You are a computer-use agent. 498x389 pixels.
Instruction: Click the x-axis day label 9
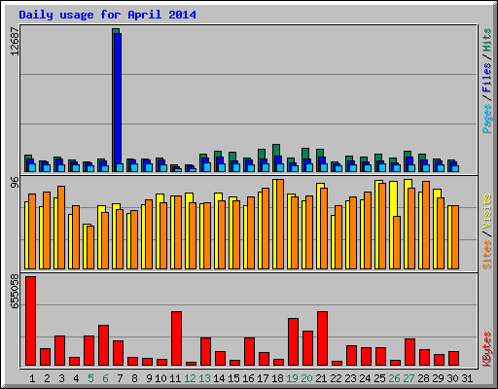coord(149,378)
